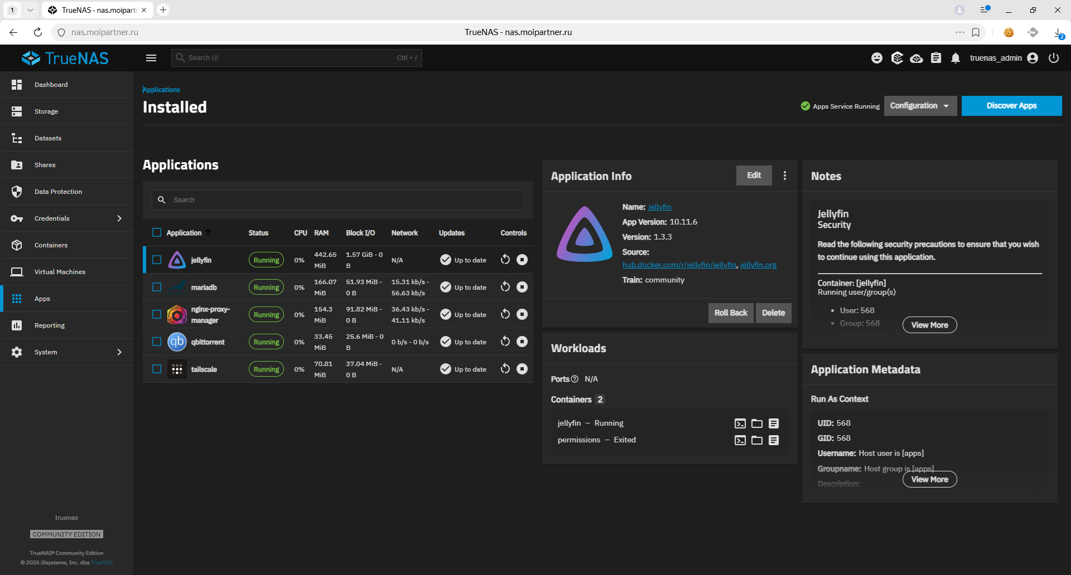
Task: Go to Datasets in the sidebar
Action: [x=48, y=138]
